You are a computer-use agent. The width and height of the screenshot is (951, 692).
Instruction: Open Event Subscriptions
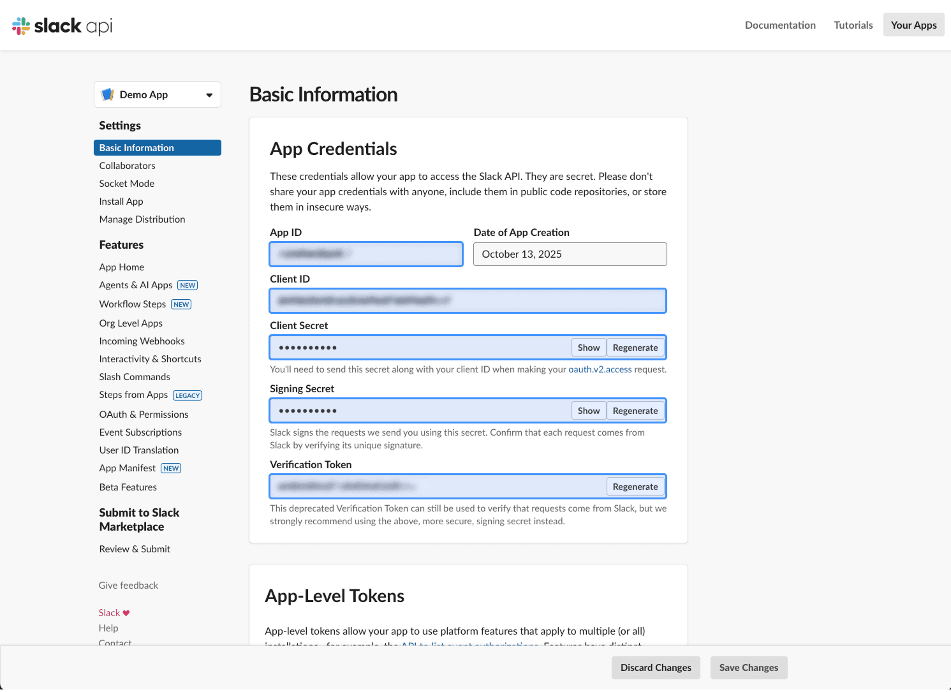coord(140,432)
